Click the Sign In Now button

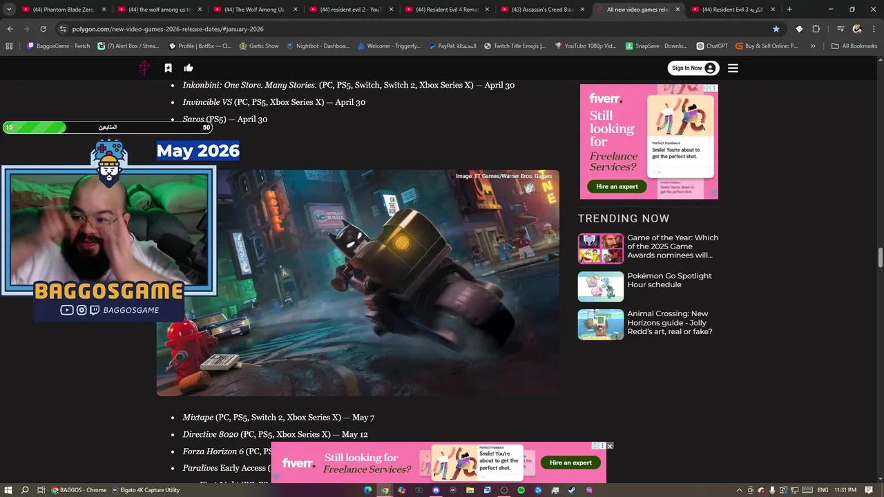(693, 68)
